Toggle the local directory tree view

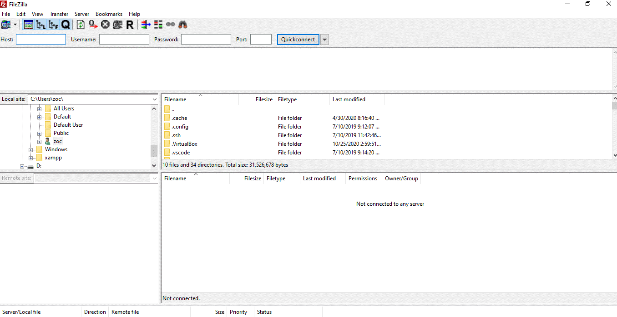[41, 25]
